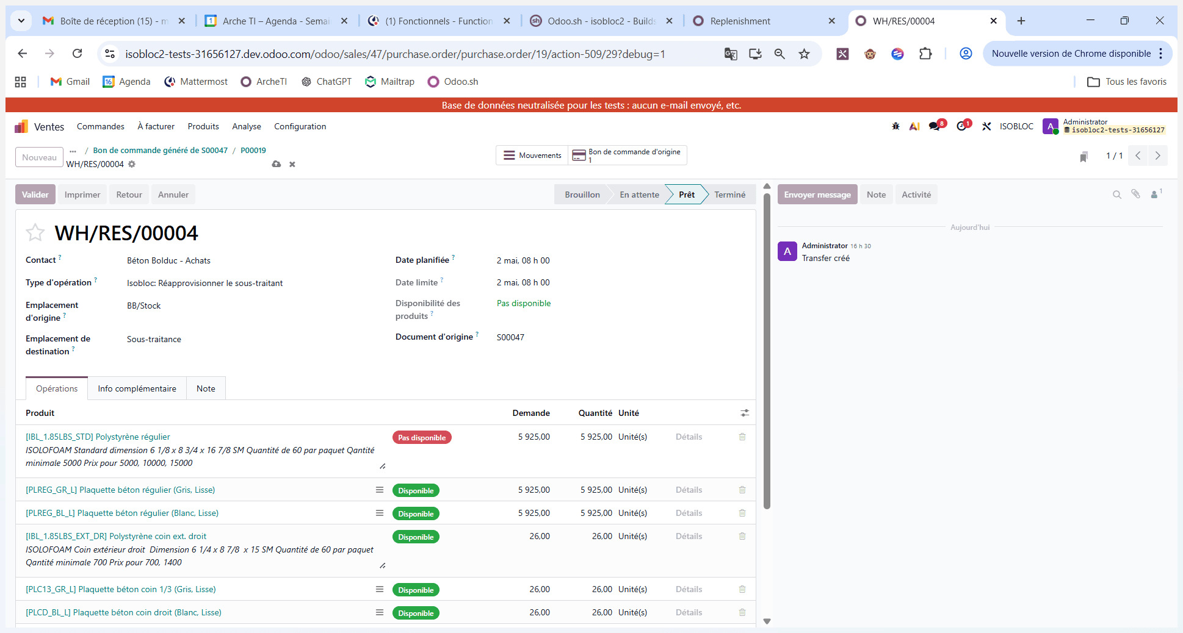The image size is (1183, 633).
Task: Open the wrench tools icon in navbar
Action: (986, 126)
